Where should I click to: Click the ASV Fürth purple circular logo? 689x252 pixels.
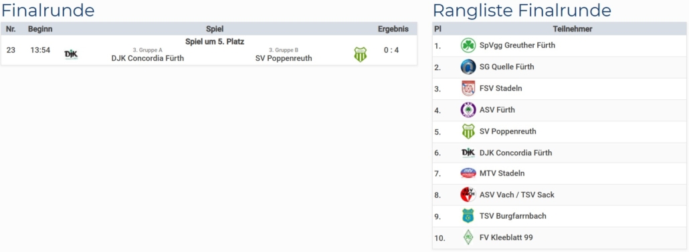point(468,110)
